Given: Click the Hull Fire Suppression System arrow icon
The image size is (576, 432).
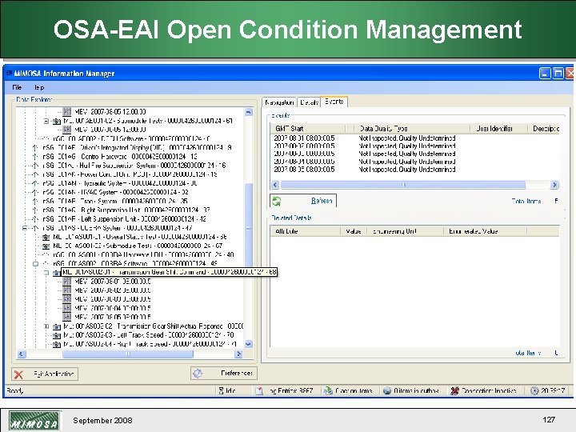Looking at the screenshot, I should click(x=35, y=166).
